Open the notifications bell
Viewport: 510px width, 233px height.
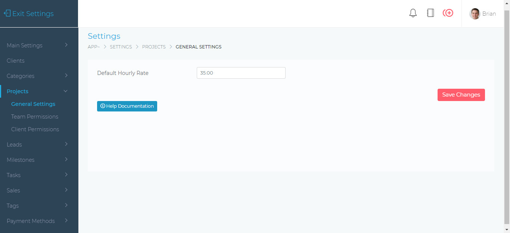click(413, 13)
